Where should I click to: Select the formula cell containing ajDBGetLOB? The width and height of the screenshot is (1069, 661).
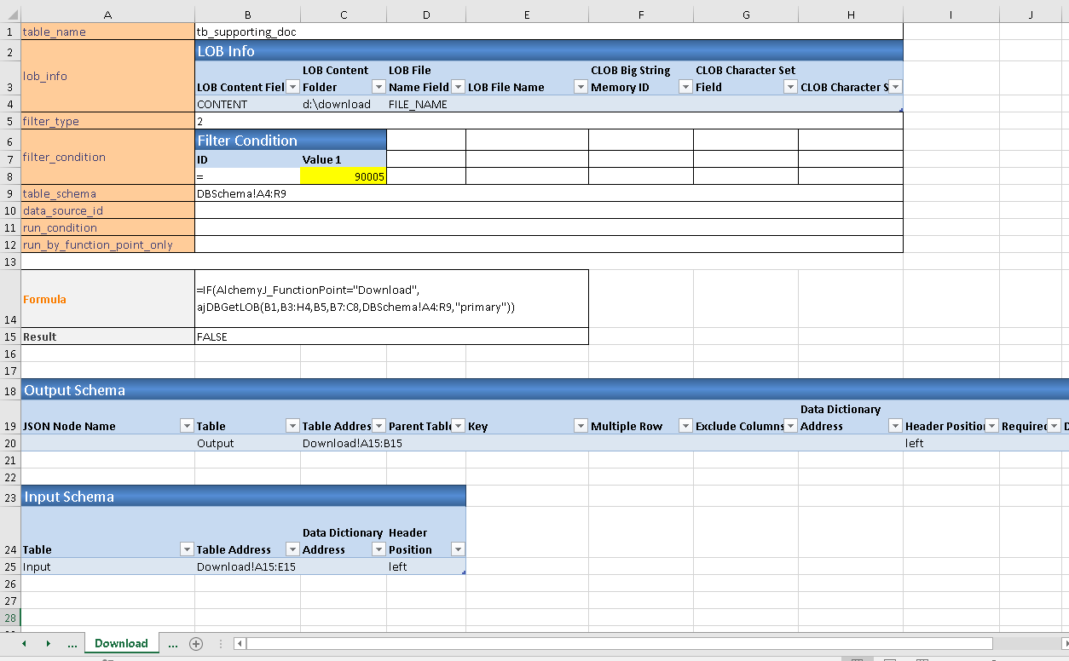(391, 298)
